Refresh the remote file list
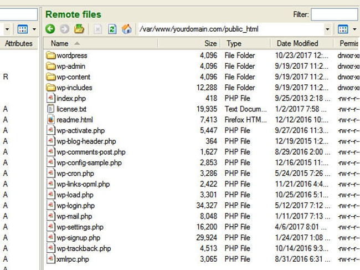Image resolution: width=360 pixels, height=270 pixels. tap(112, 29)
